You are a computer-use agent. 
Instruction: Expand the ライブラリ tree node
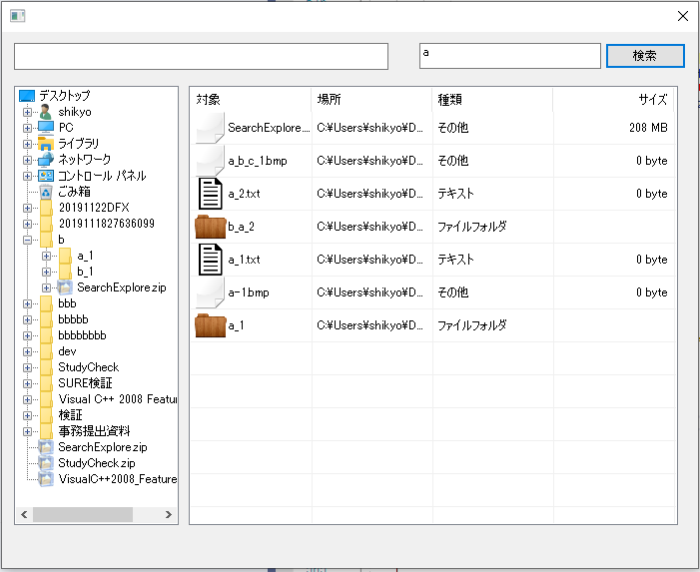pyautogui.click(x=27, y=144)
